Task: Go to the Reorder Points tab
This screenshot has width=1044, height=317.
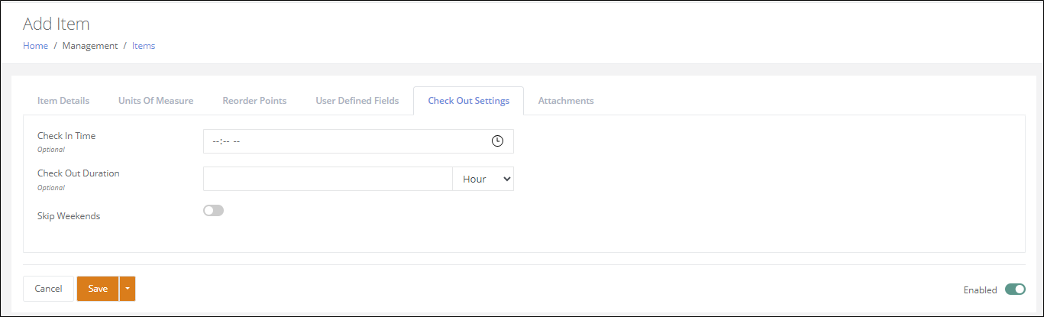Action: point(254,101)
